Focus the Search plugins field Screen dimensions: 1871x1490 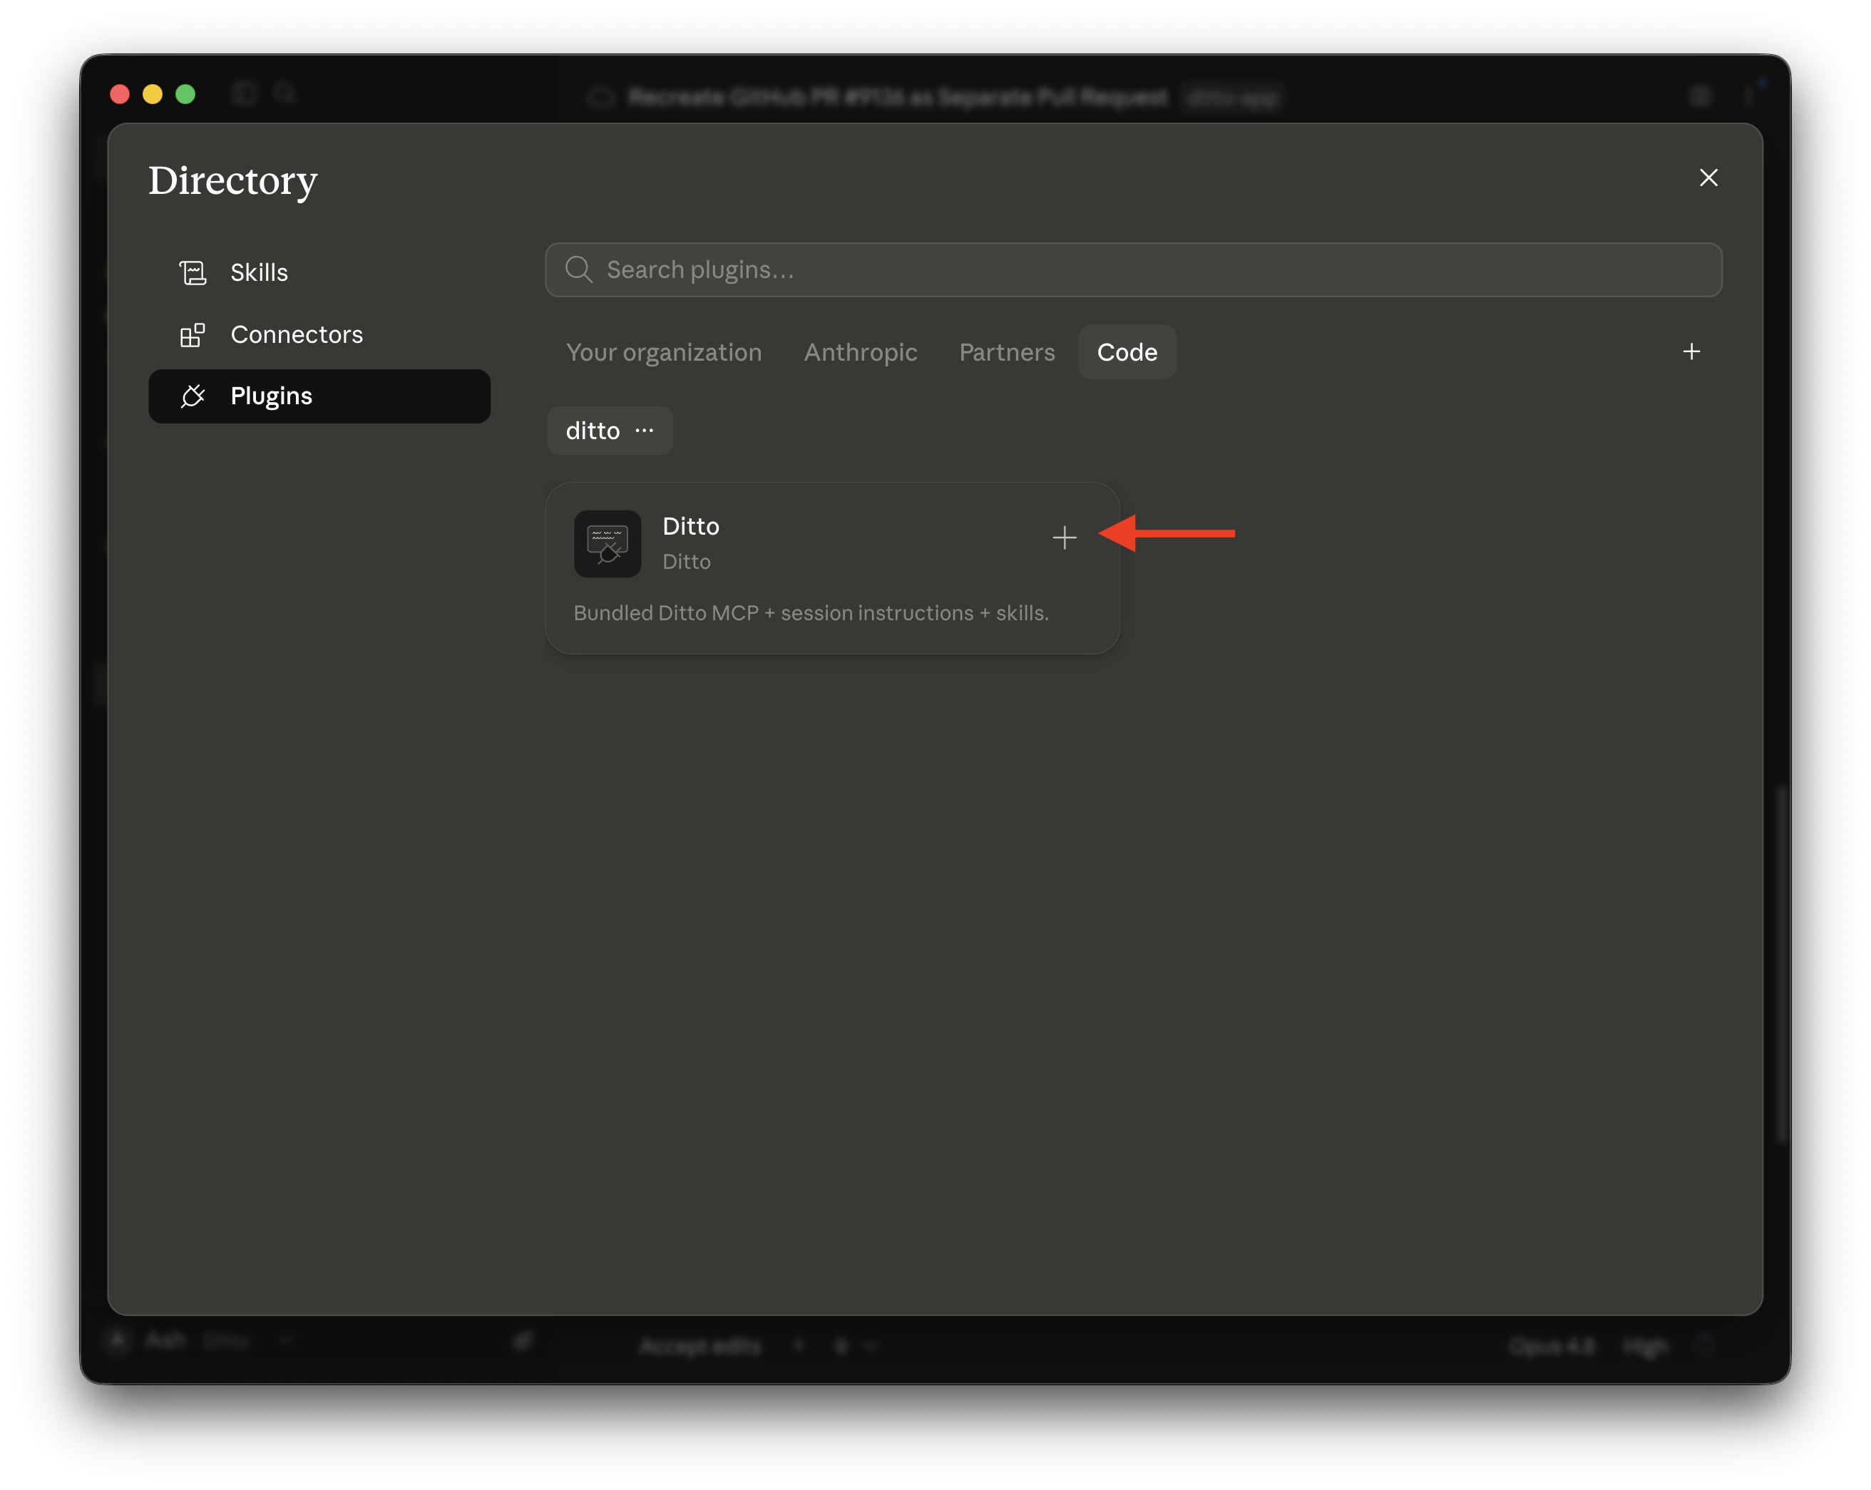(1133, 270)
